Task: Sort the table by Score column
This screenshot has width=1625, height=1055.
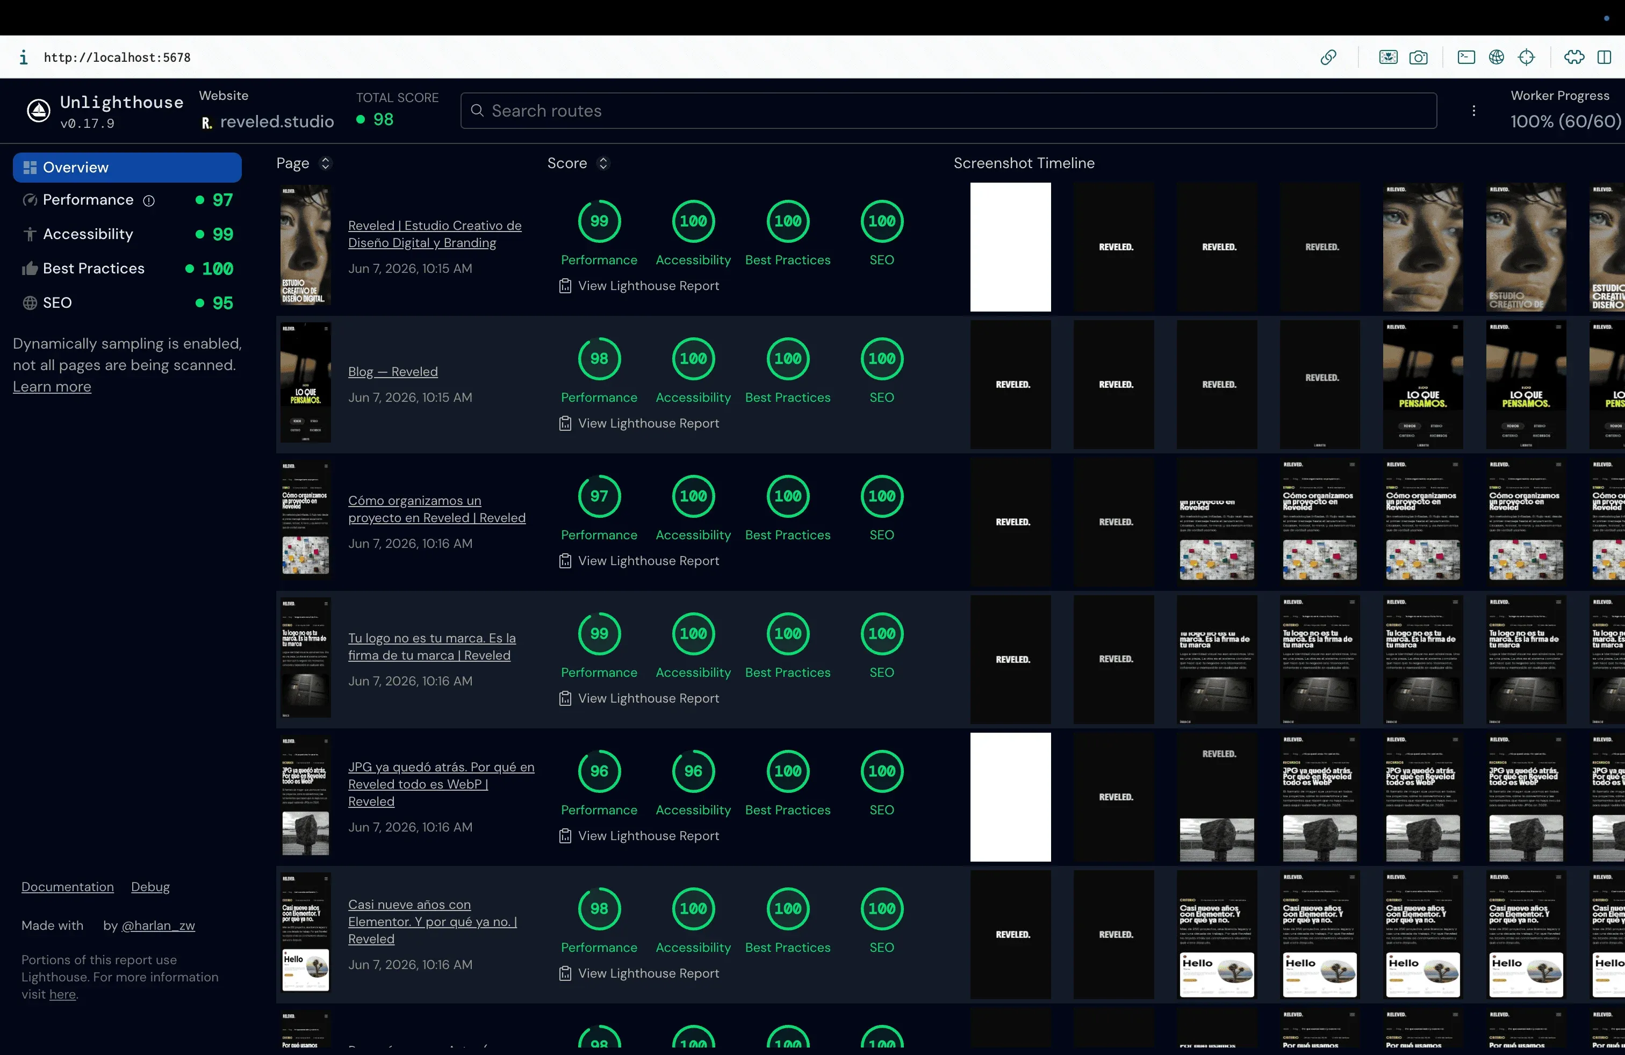Action: (x=603, y=163)
